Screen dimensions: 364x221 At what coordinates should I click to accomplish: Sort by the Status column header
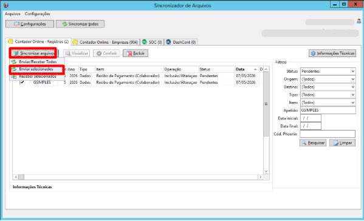pyautogui.click(x=217, y=69)
